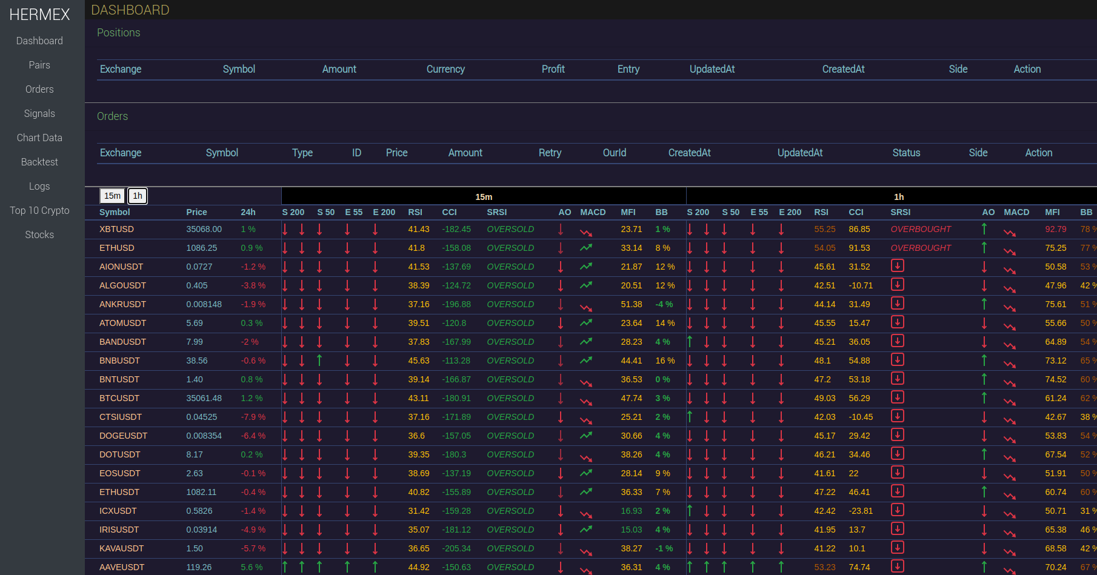Click the 1h SRSI boxed down-arrow in ALGOUSDT row
Screen dimensions: 1097x575
[x=898, y=284]
